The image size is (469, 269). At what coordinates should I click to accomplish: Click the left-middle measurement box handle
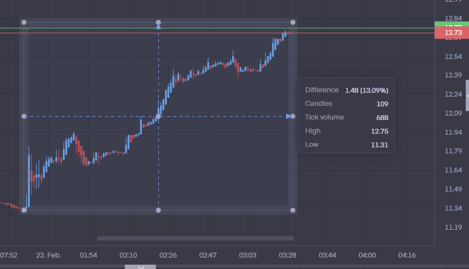[23, 116]
